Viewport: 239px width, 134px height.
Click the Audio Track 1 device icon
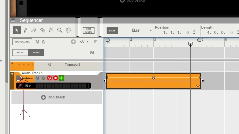pos(20,78)
